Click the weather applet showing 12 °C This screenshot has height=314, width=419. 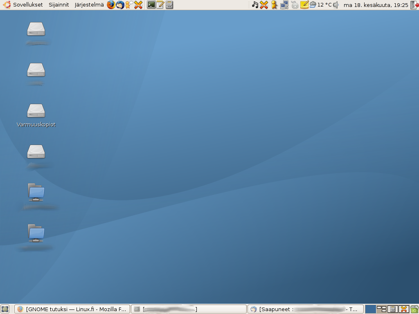[321, 5]
